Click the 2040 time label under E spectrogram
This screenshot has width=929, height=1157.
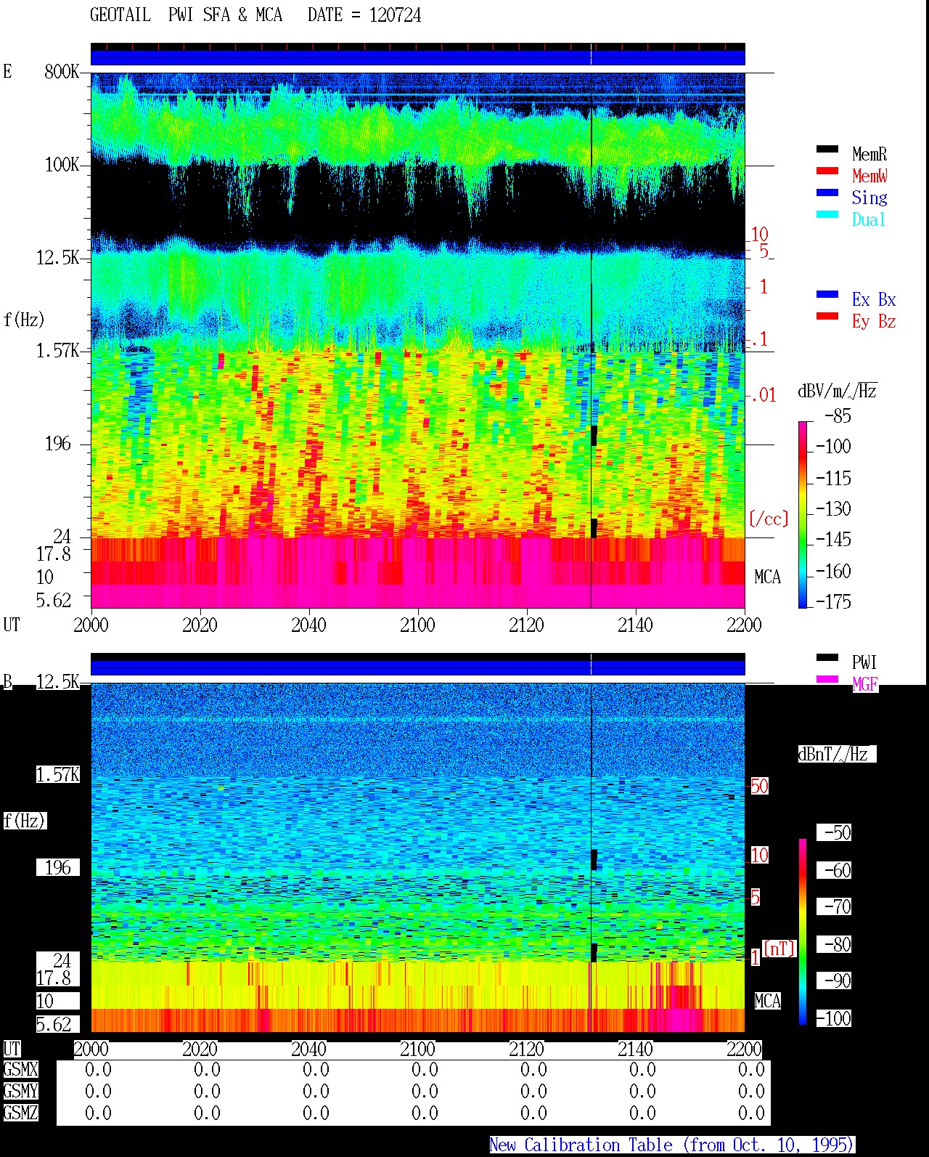[x=308, y=625]
